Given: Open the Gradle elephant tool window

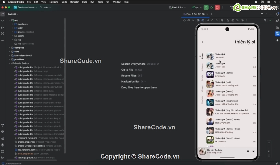Looking at the screenshot, I should tap(277, 21).
